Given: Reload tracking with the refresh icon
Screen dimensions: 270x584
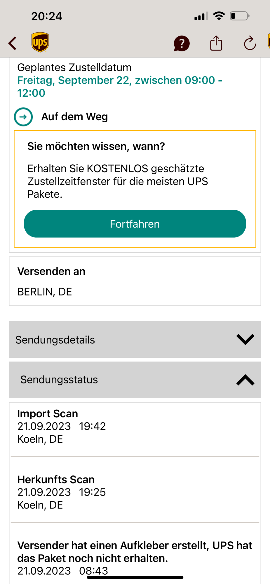Looking at the screenshot, I should 250,44.
